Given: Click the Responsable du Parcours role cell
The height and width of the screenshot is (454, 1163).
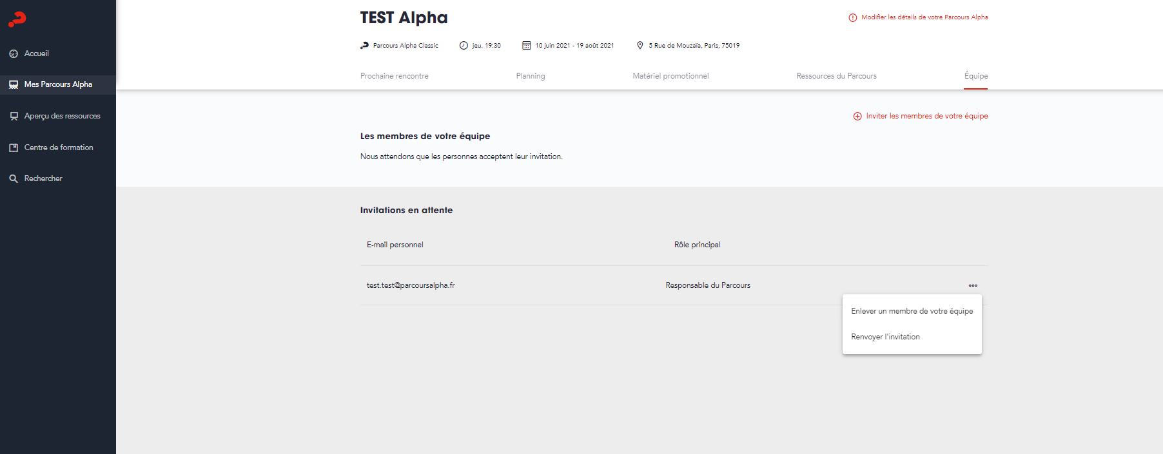Looking at the screenshot, I should pos(708,285).
